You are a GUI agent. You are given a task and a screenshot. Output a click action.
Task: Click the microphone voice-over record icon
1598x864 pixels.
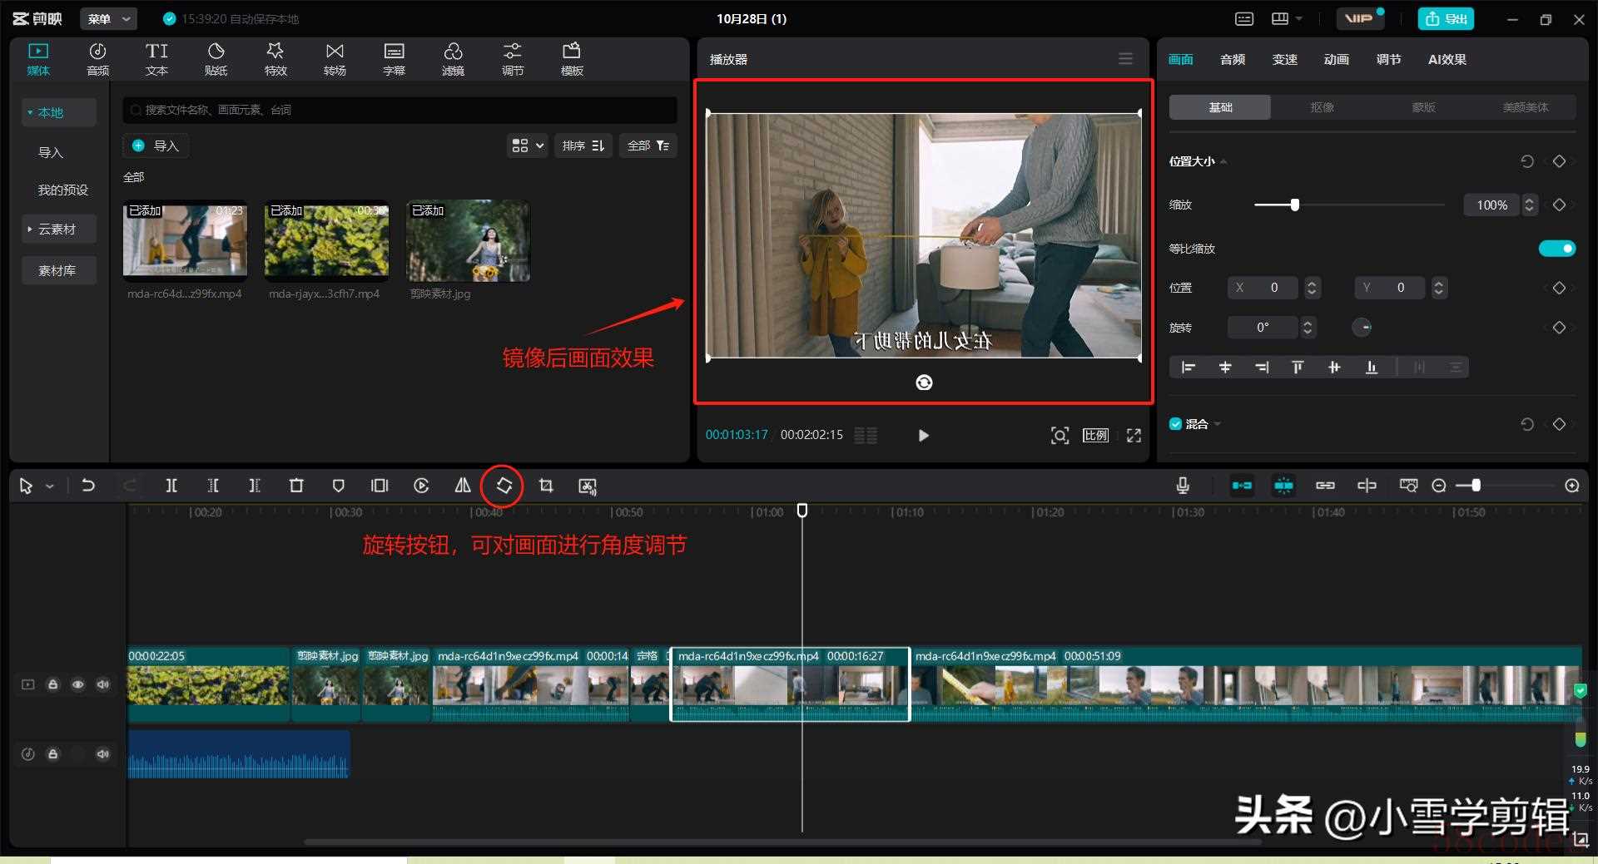coord(1183,486)
